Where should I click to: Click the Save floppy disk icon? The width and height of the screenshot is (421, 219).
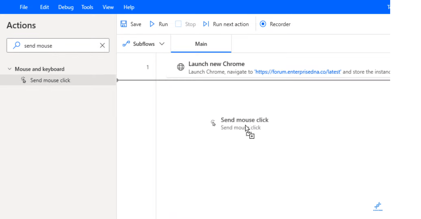124,24
